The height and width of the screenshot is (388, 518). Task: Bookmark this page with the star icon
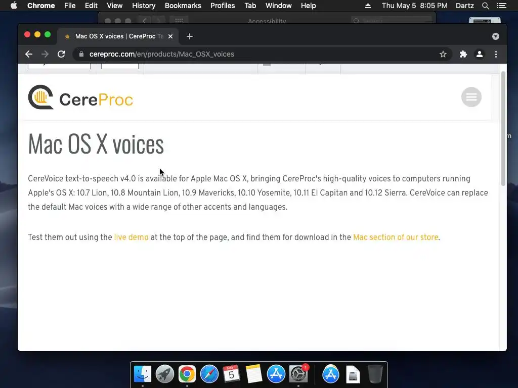tap(443, 54)
